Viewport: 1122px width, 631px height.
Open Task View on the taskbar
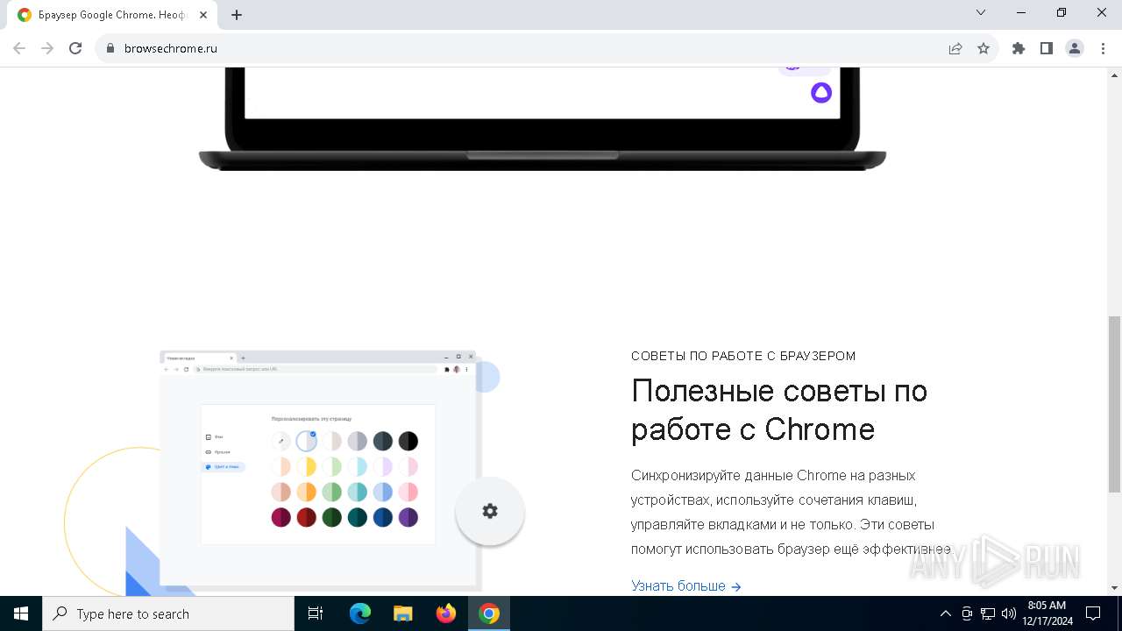tap(316, 613)
